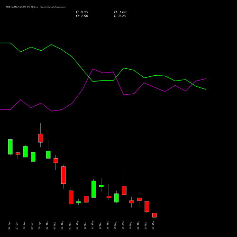Click the '15 May' date axis label
237x237 pixels.
116,225
